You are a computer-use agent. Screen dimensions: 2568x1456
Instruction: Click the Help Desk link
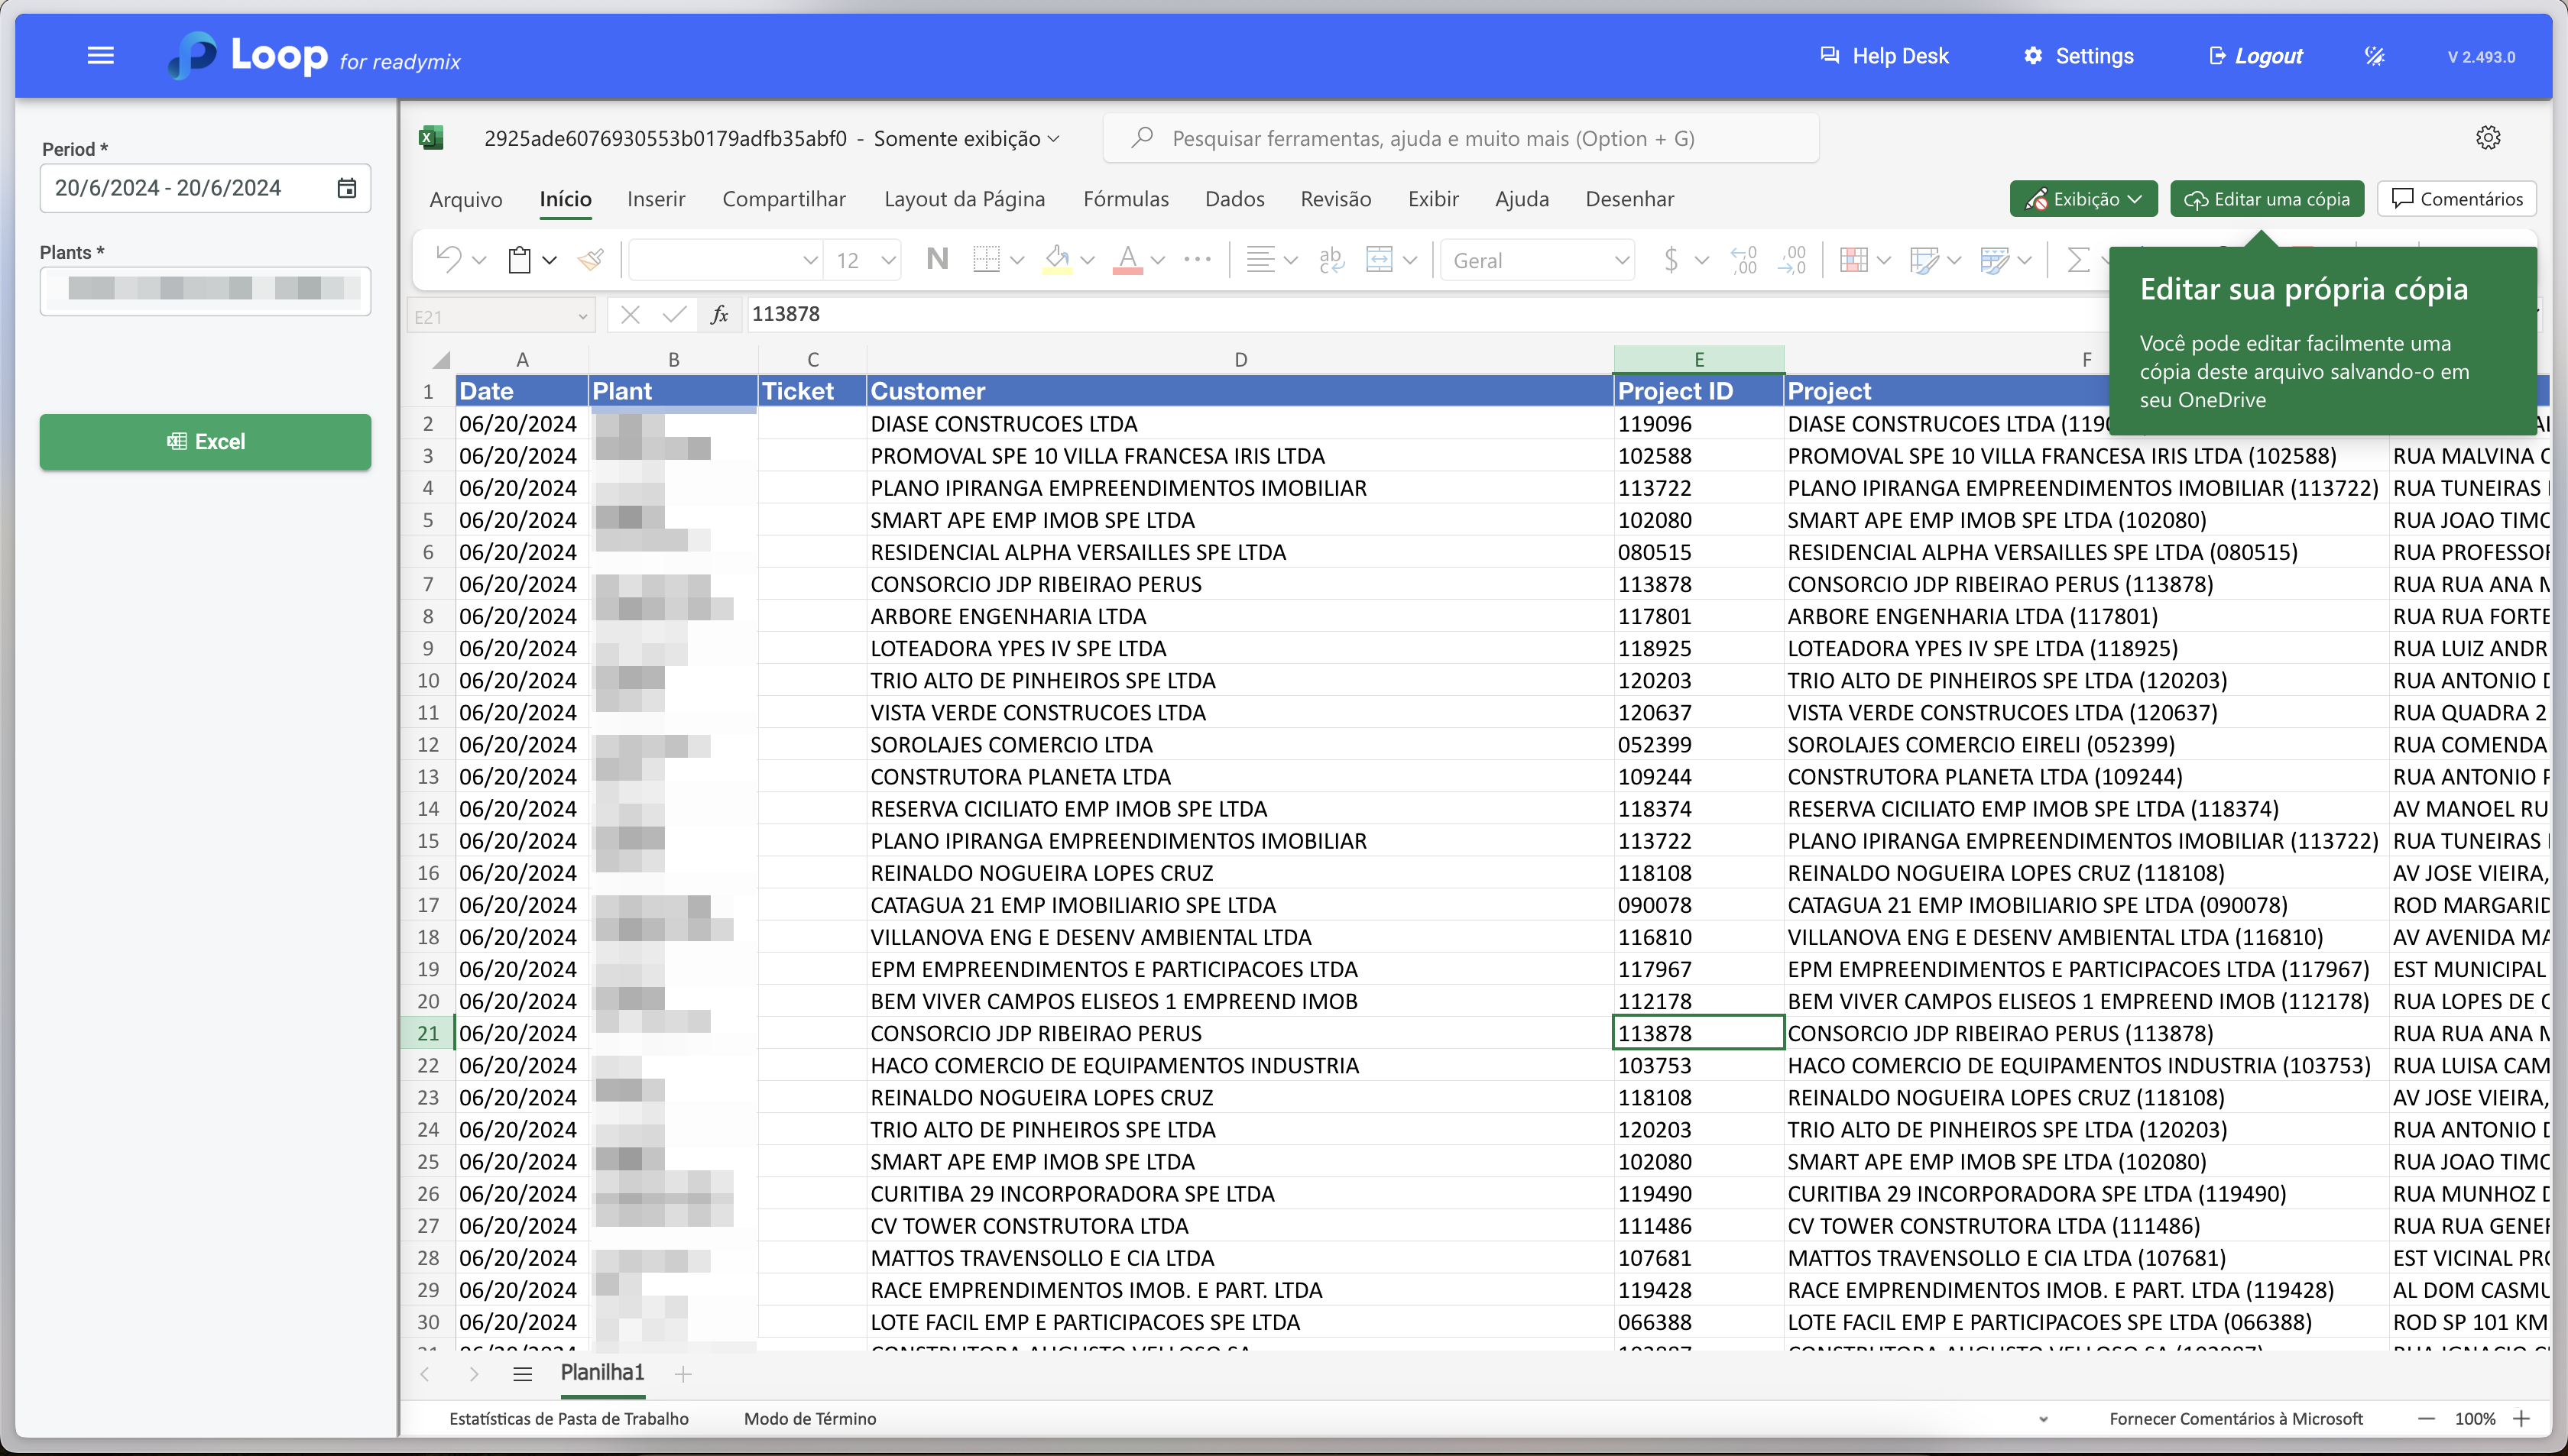click(x=1885, y=56)
